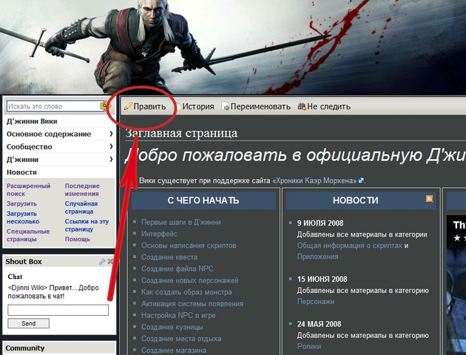
Task: Click the 9 ИЮЛЯ 2008 news date
Action: click(x=320, y=223)
